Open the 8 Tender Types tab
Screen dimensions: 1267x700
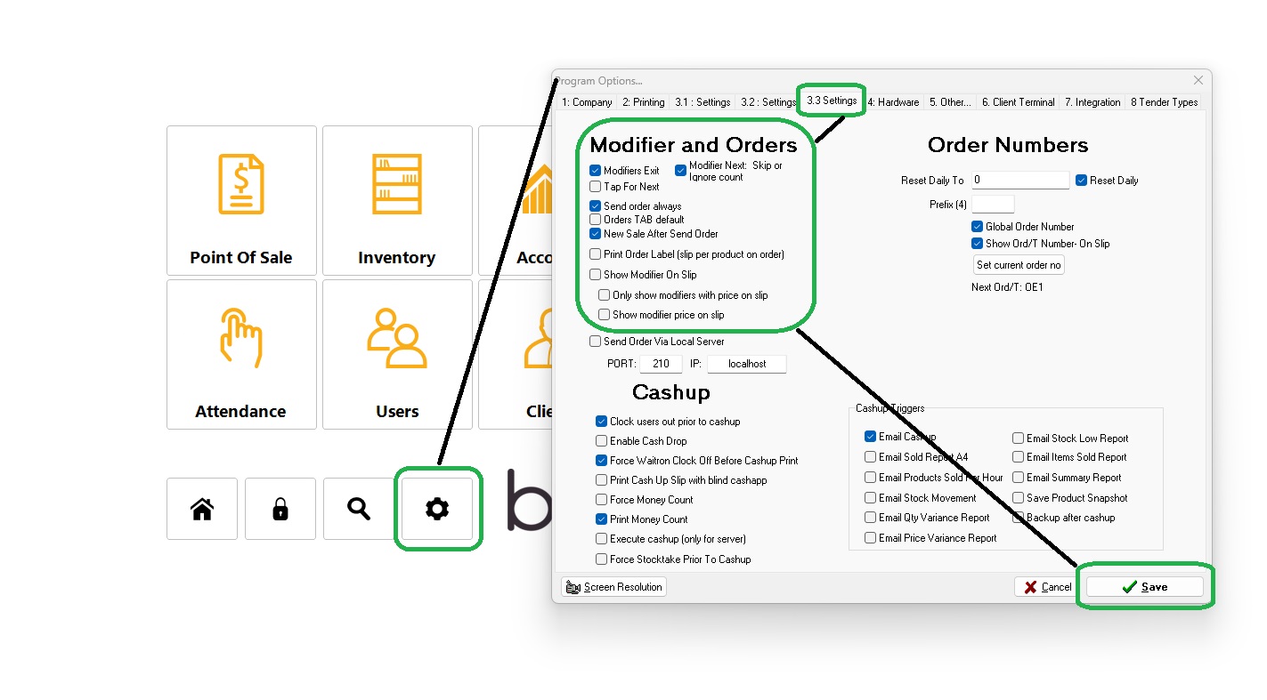click(x=1164, y=101)
